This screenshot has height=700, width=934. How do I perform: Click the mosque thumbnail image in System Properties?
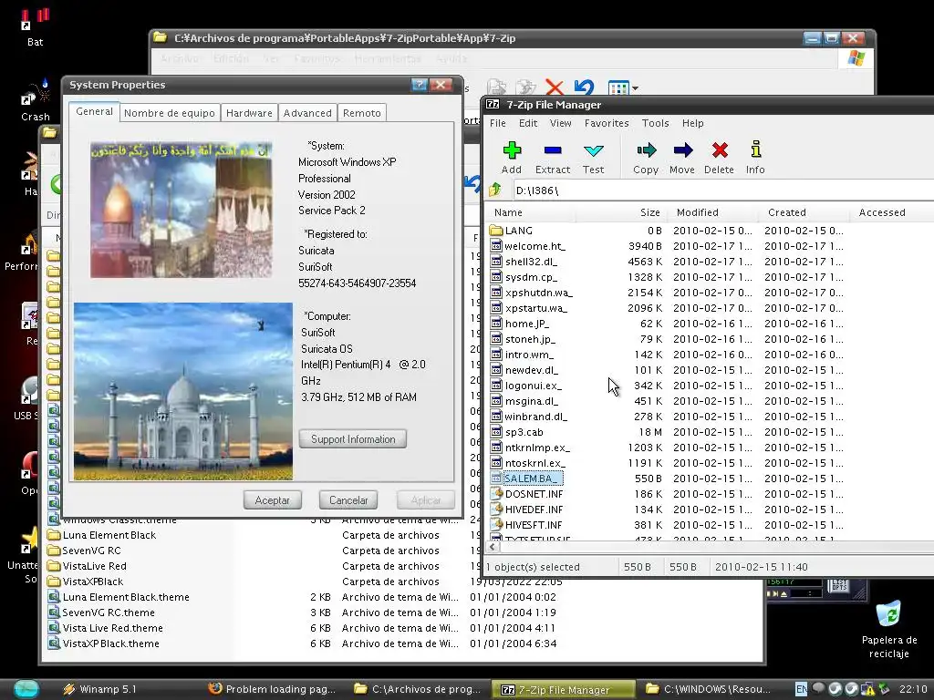pyautogui.click(x=182, y=210)
